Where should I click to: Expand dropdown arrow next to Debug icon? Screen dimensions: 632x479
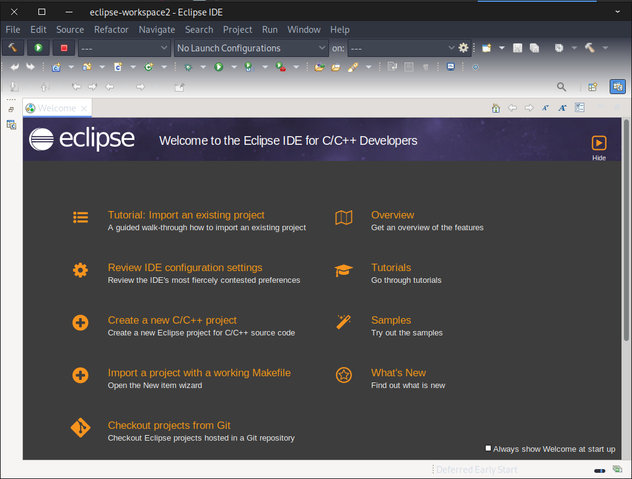(203, 67)
